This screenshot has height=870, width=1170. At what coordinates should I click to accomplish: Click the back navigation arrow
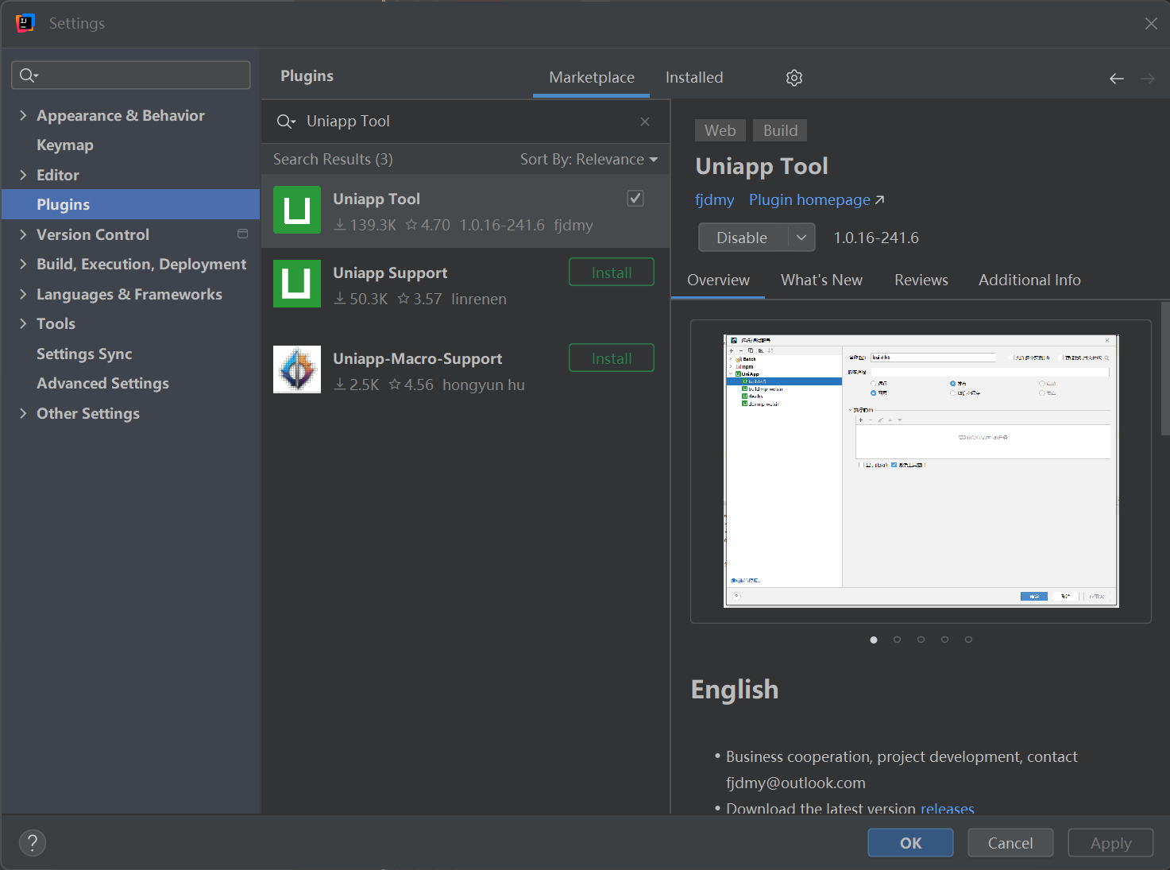[x=1117, y=78]
